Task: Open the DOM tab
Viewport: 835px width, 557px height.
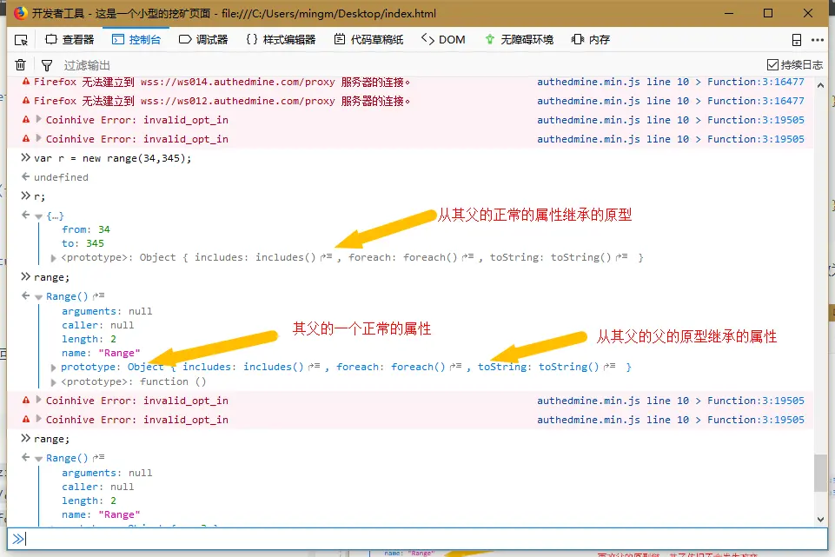Action: pyautogui.click(x=443, y=40)
